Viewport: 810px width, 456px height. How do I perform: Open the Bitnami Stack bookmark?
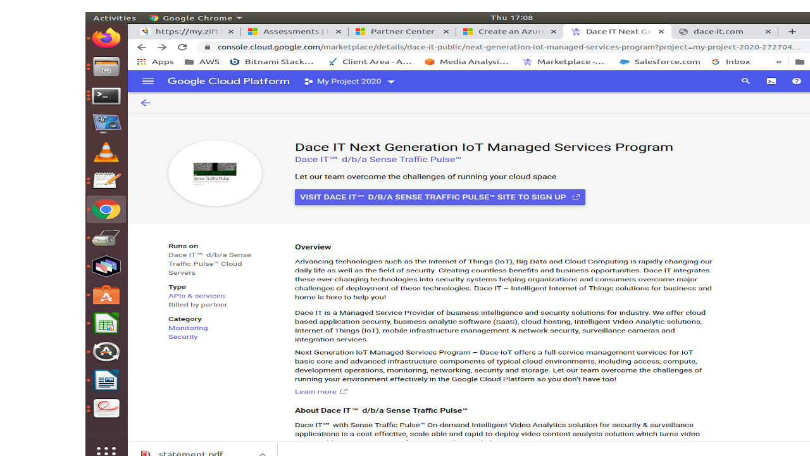(x=273, y=61)
